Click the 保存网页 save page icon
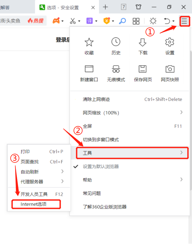This screenshot has height=244, width=192. click(x=143, y=69)
